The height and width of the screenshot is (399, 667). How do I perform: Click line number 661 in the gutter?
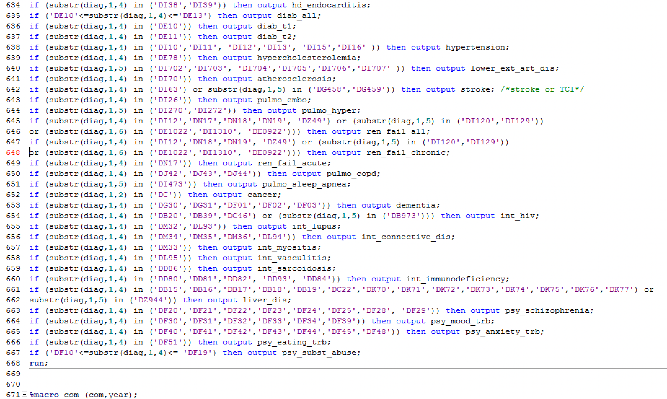(x=13, y=290)
